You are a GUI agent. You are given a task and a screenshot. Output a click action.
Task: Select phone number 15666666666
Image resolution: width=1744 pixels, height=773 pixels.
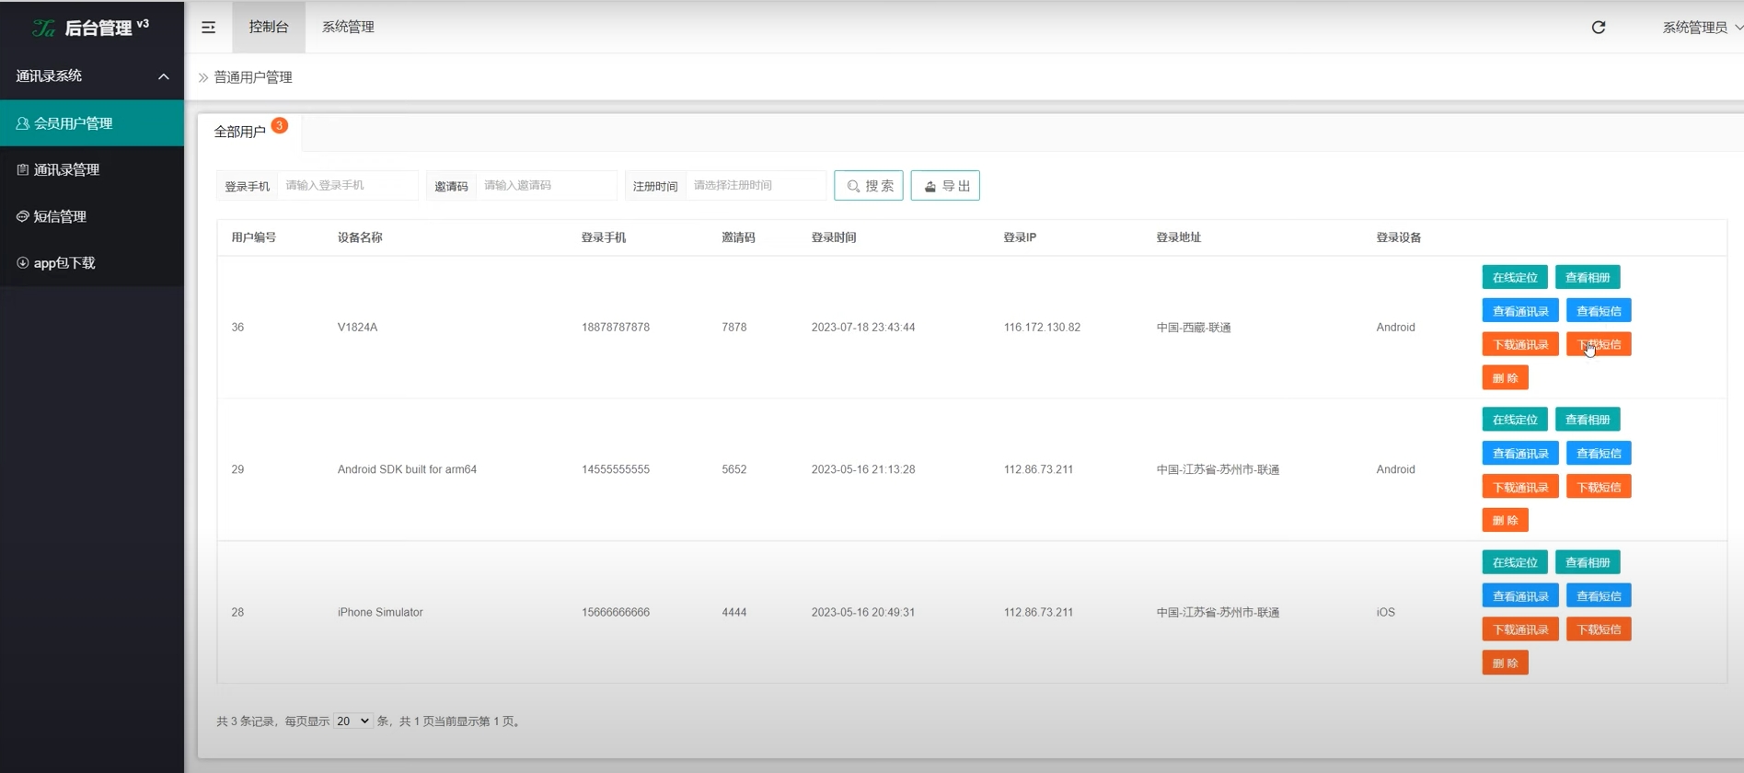(616, 613)
